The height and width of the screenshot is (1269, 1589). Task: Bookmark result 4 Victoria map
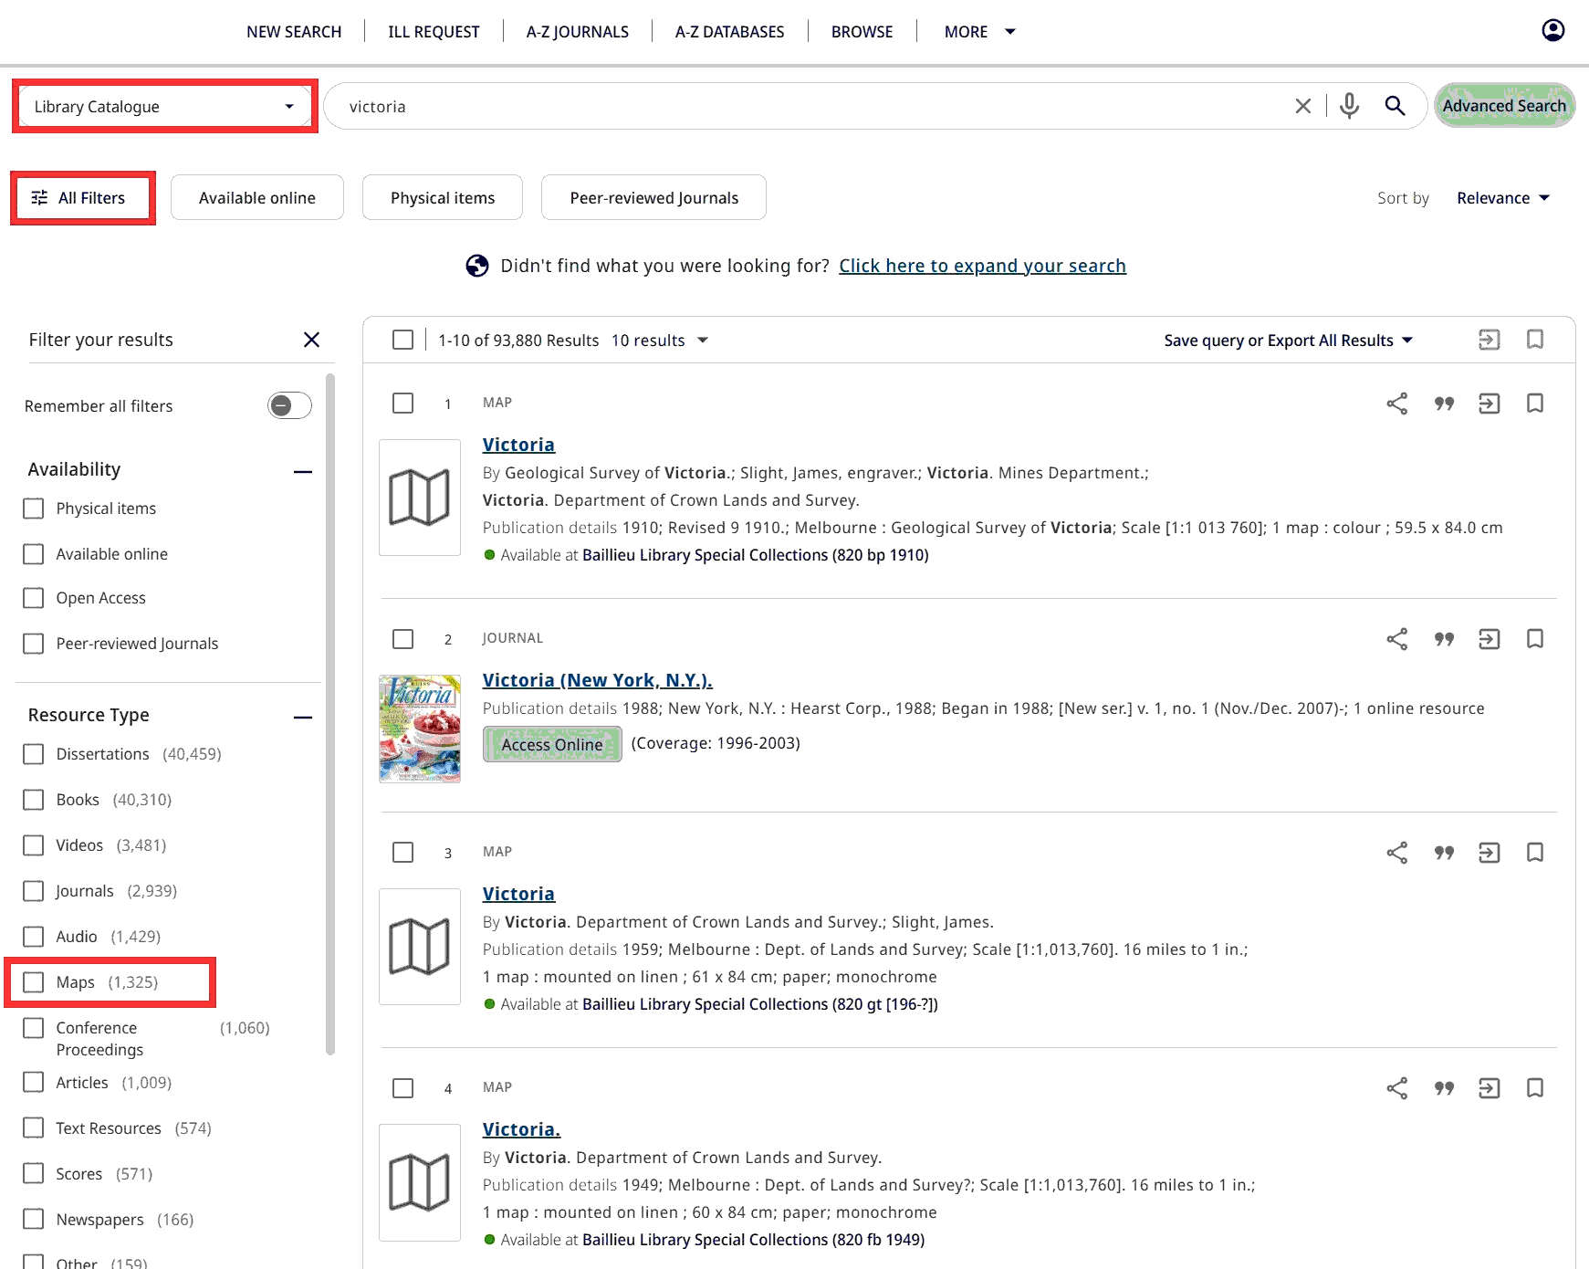point(1535,1088)
